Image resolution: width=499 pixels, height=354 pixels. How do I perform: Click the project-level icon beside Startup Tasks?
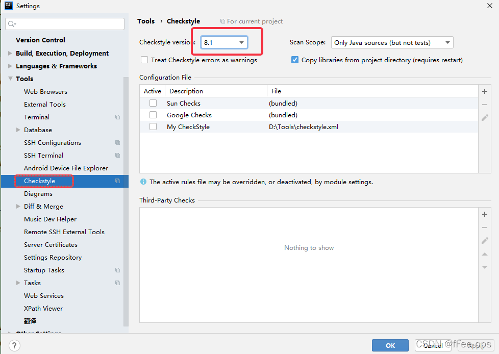(117, 270)
